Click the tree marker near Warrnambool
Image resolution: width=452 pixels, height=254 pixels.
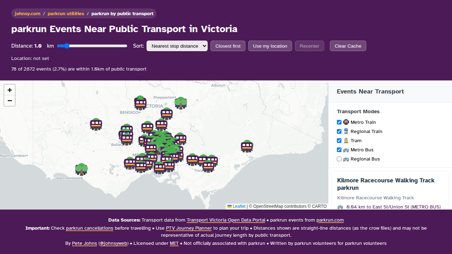pyautogui.click(x=81, y=169)
